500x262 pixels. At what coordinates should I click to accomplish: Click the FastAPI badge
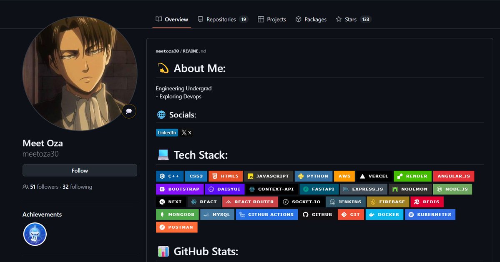[319, 189]
